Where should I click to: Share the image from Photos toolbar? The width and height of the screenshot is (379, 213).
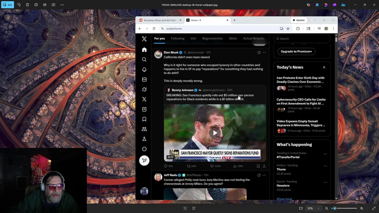(x=45, y=5)
